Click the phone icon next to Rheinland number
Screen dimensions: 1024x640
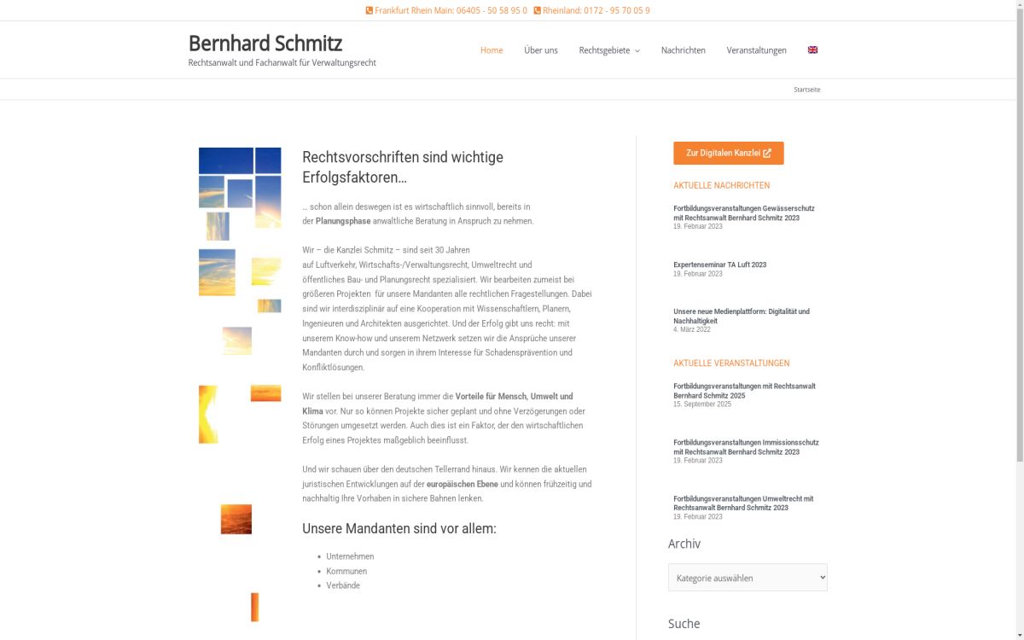click(537, 10)
